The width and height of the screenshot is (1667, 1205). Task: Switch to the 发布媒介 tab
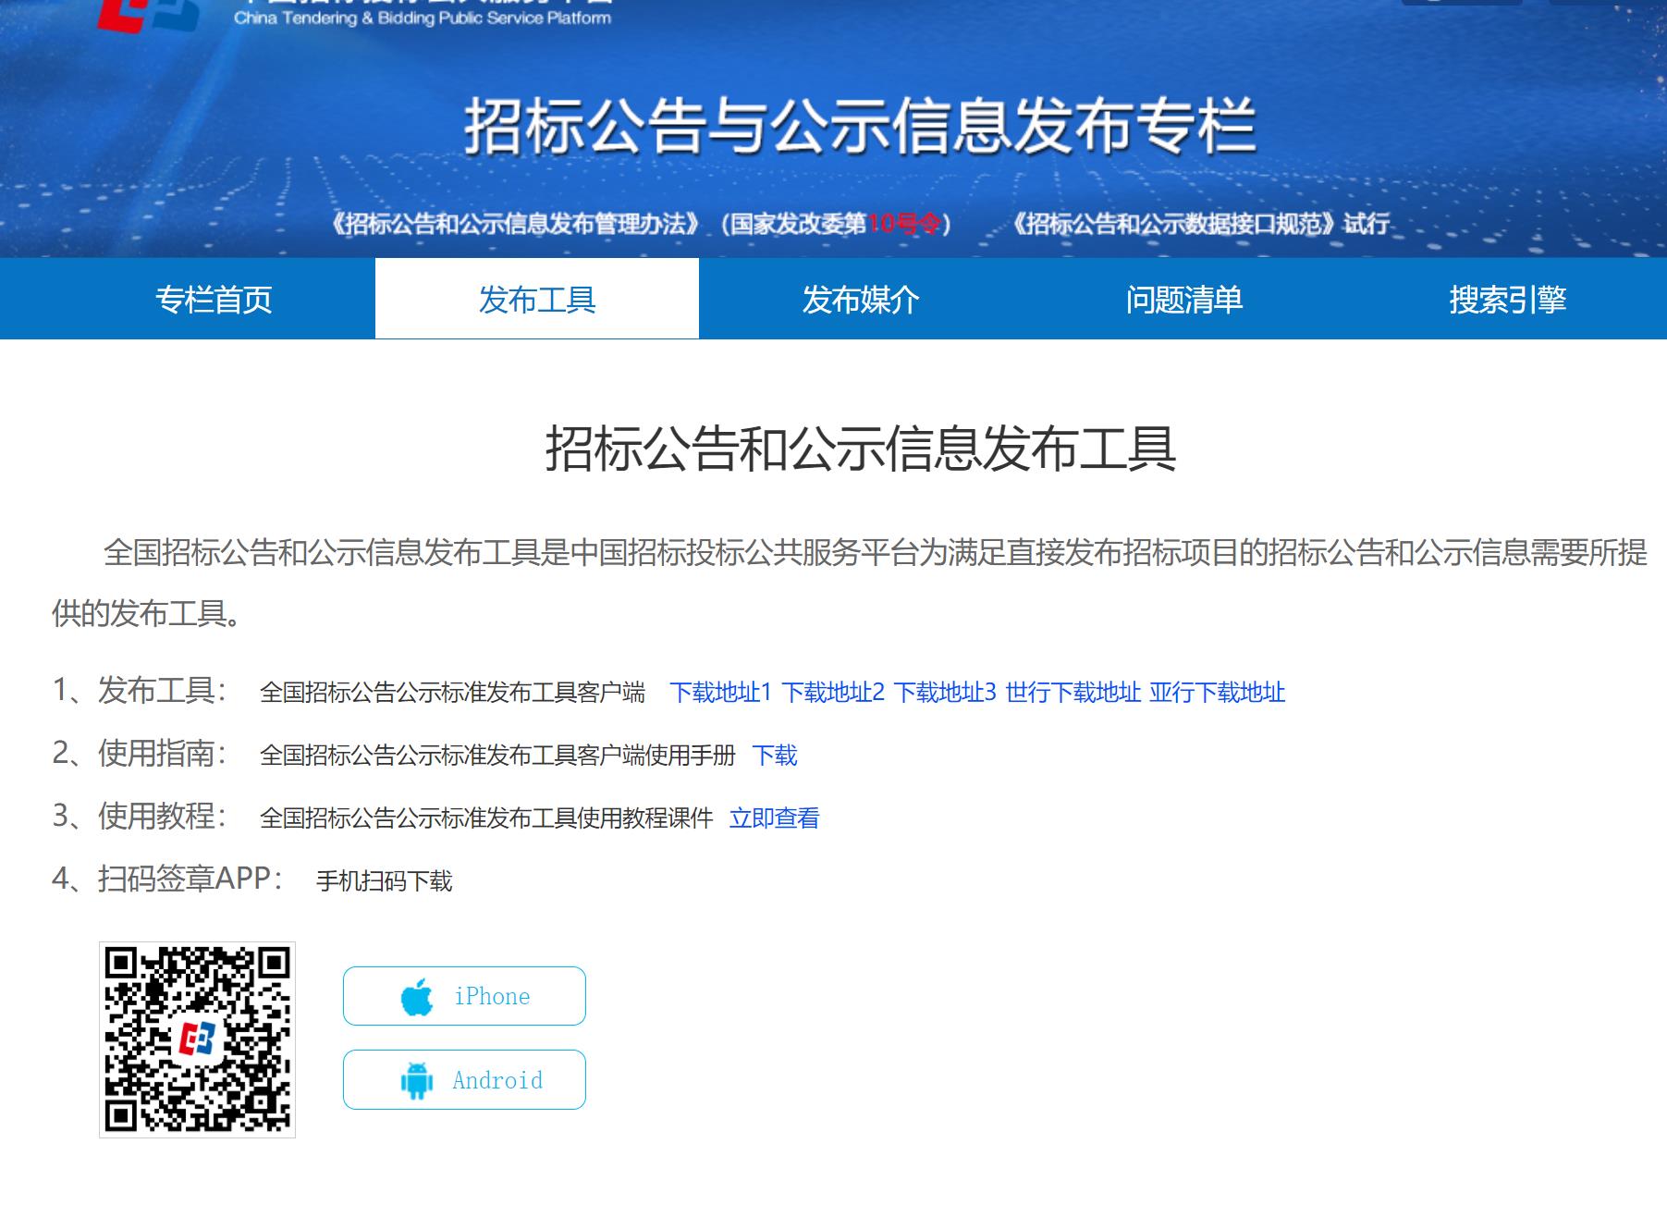point(861,300)
